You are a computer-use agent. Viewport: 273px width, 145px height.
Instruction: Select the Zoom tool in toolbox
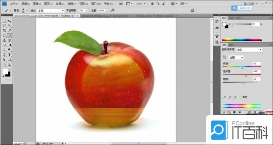[x=9, y=65]
